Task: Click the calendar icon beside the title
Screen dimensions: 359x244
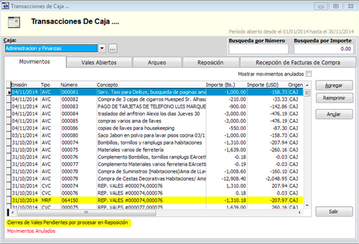Action: tap(14, 22)
